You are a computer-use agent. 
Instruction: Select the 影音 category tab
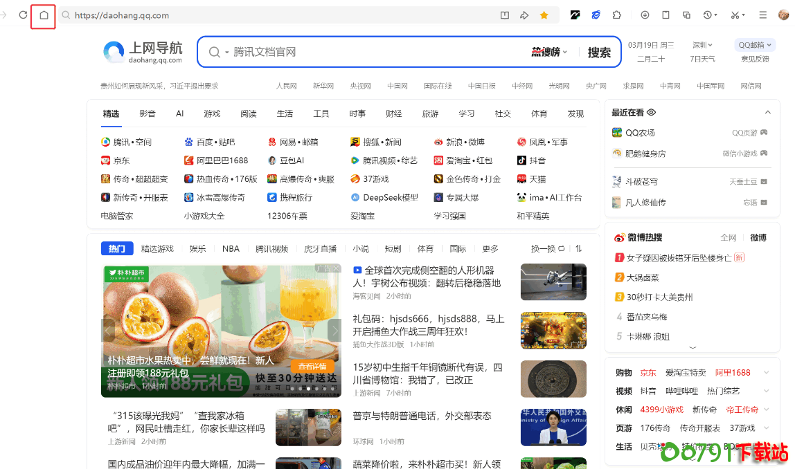click(148, 113)
